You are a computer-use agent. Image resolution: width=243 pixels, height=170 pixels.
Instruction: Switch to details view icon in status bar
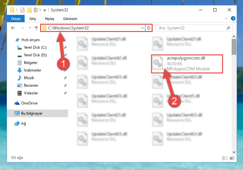click(225, 158)
